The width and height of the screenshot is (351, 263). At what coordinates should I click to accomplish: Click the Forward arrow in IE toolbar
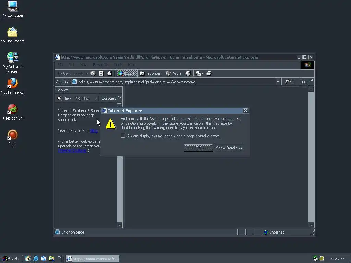(81, 73)
